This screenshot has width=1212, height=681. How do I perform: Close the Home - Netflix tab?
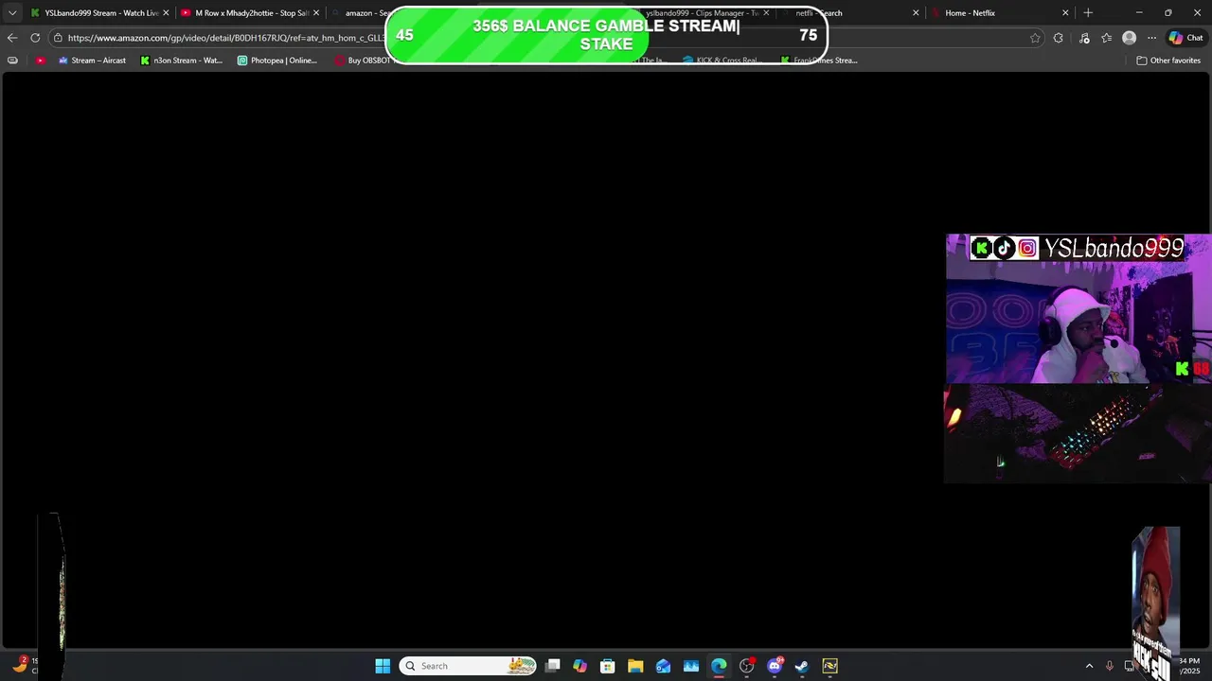click(x=1065, y=13)
